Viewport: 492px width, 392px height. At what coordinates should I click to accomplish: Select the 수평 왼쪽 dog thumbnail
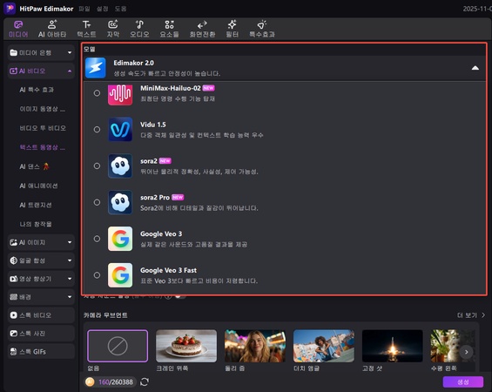[x=453, y=346]
